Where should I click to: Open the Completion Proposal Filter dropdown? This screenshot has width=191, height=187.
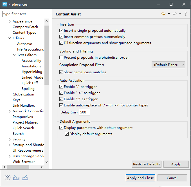[x=168, y=65]
